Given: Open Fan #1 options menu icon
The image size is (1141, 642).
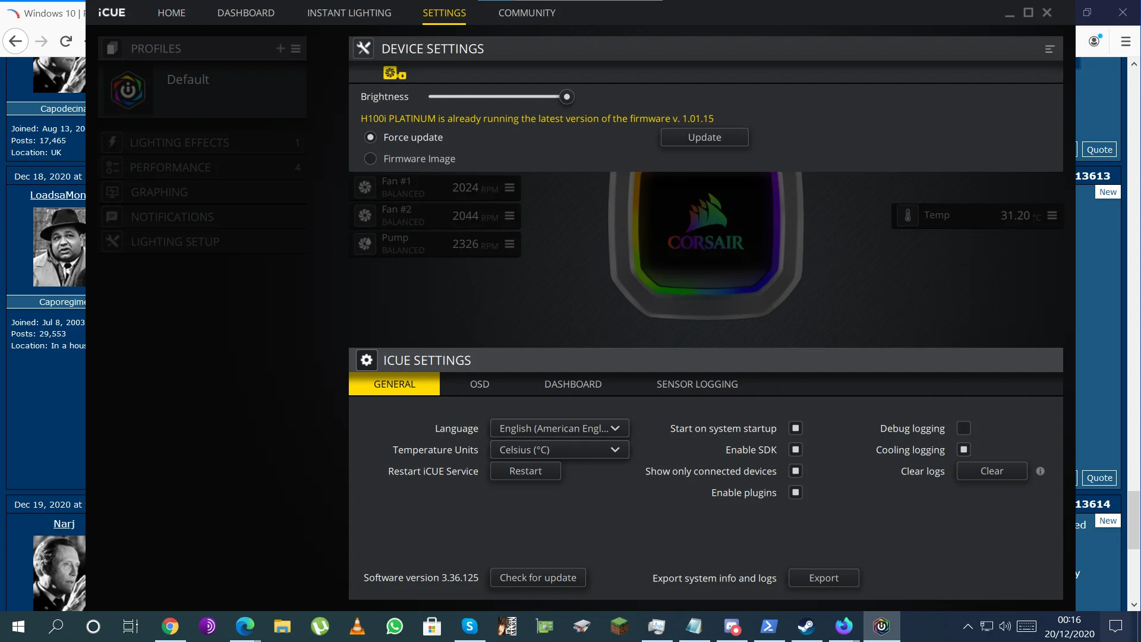Looking at the screenshot, I should pyautogui.click(x=509, y=187).
